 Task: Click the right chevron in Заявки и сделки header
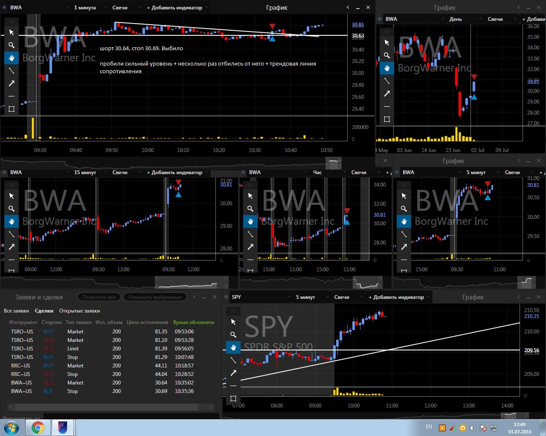pyautogui.click(x=194, y=297)
